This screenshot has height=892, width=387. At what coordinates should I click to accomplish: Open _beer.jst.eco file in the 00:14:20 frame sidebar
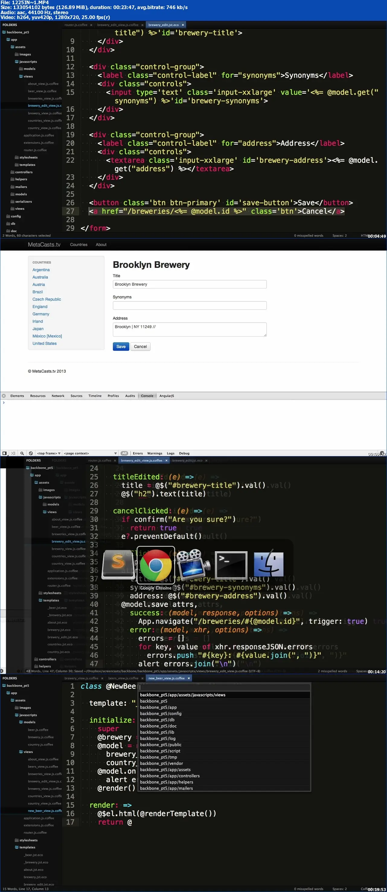[x=57, y=608]
